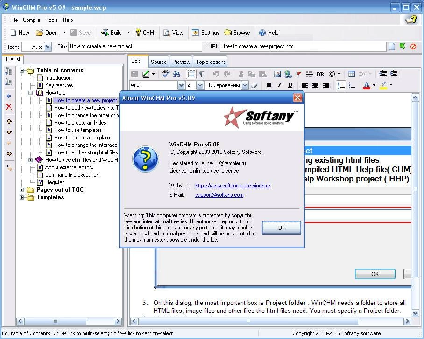Insert a horizontal line
The height and width of the screenshot is (339, 424).
point(309,74)
